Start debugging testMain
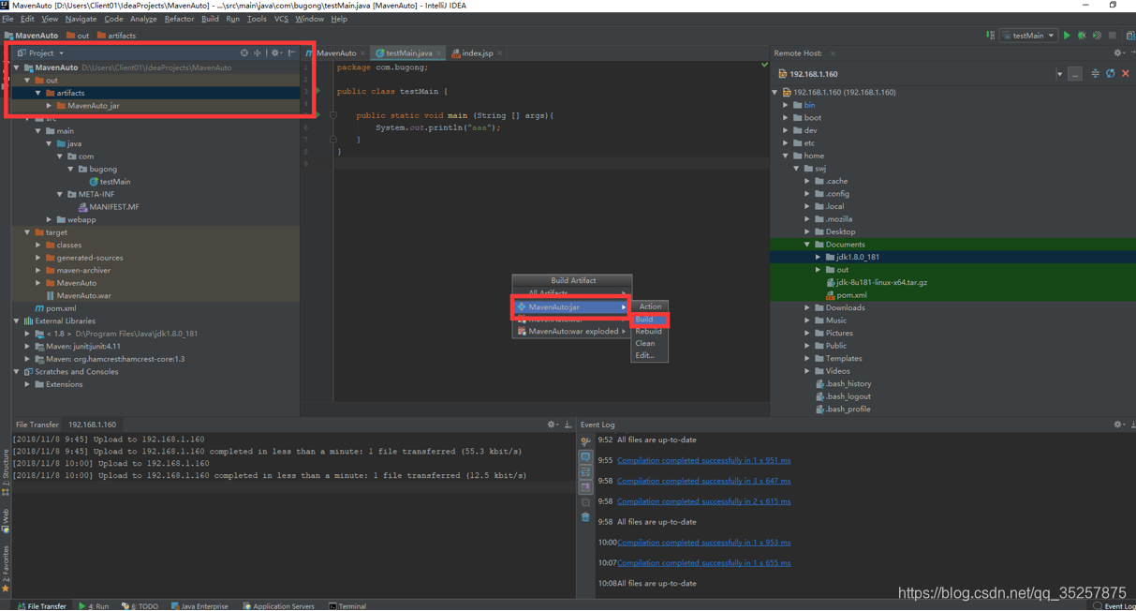The image size is (1136, 611). point(1082,36)
